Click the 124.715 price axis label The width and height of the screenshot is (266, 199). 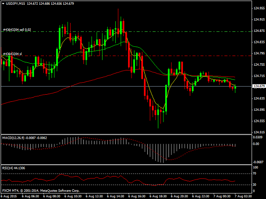pos(259,76)
